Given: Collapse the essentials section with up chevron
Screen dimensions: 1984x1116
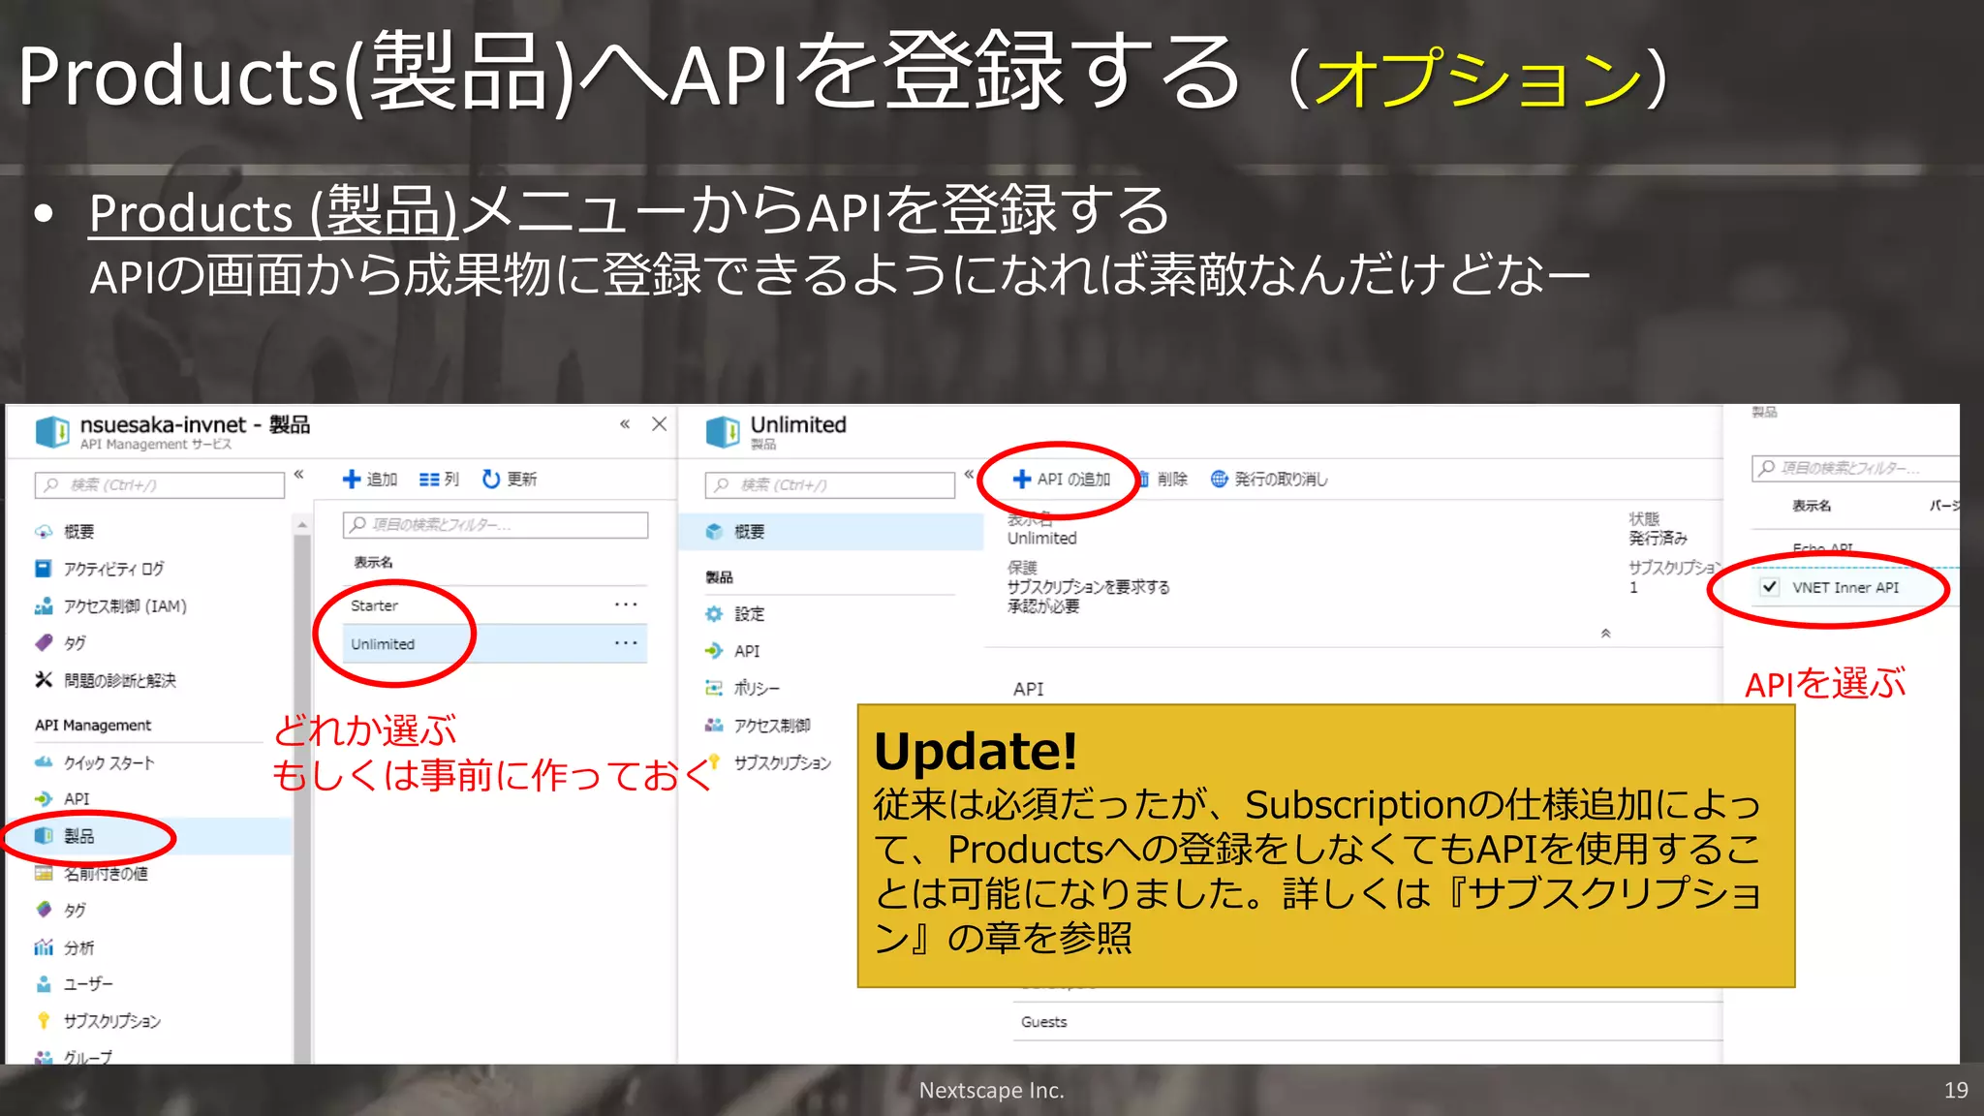Looking at the screenshot, I should point(1605,634).
